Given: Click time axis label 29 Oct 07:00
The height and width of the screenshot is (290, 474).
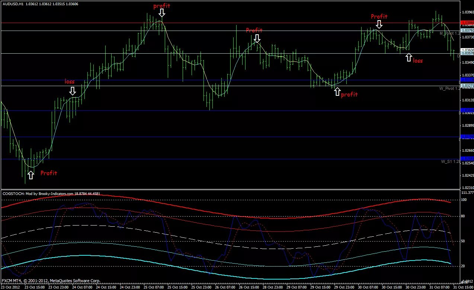Looking at the screenshot, I should pos(297,287).
